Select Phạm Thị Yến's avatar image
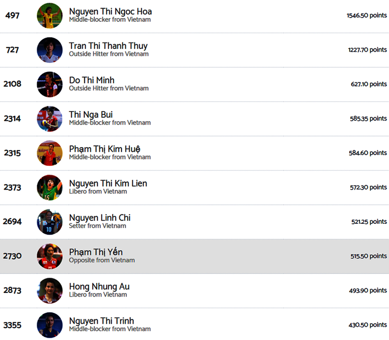 coord(50,256)
